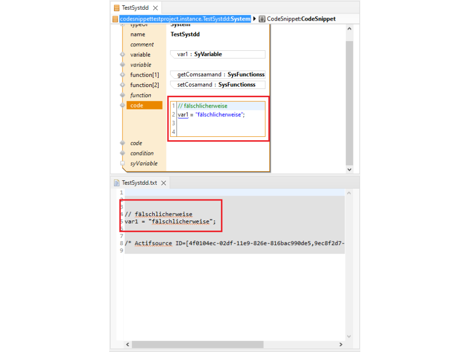Click the upper editor's scroll down arrow
Viewport: 470px width, 352px height.
(349, 169)
